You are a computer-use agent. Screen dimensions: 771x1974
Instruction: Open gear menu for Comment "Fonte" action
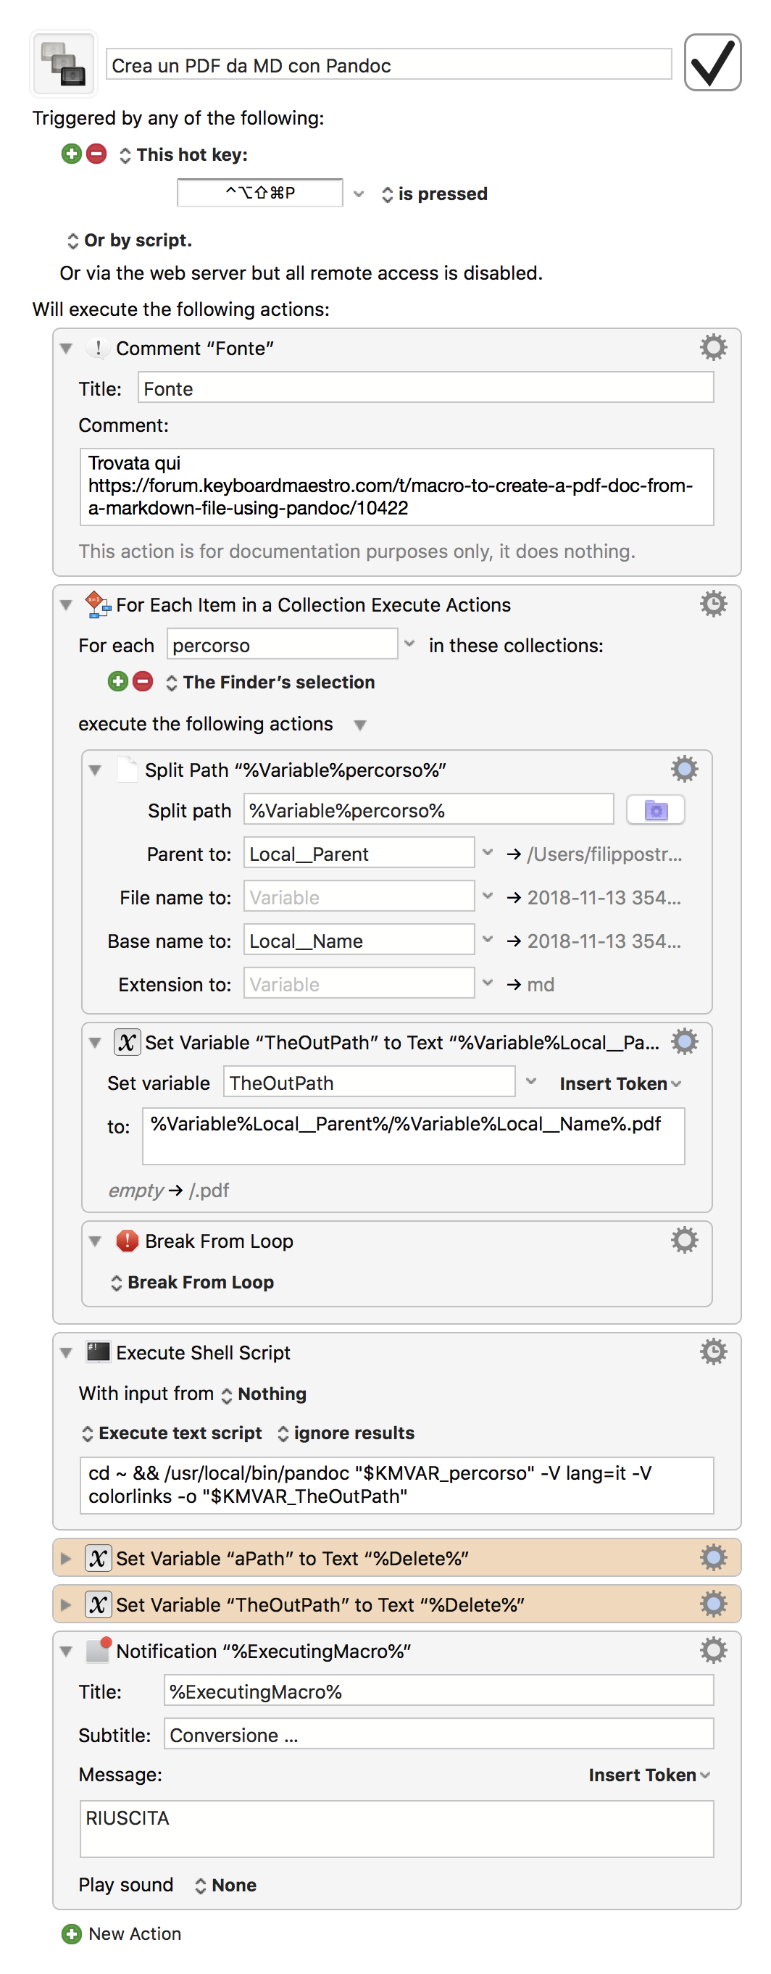coord(712,347)
